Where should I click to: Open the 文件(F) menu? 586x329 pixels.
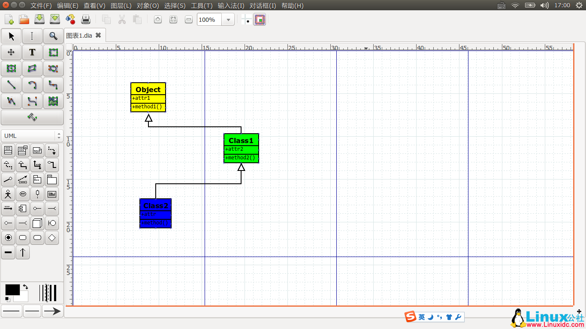pyautogui.click(x=41, y=6)
